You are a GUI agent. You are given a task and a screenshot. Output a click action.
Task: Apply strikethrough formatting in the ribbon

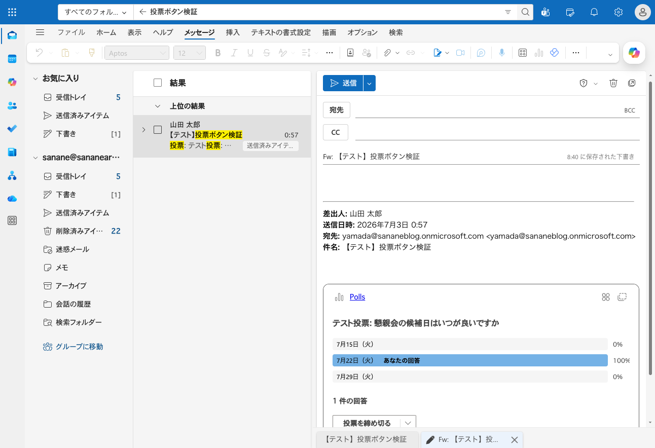[267, 53]
